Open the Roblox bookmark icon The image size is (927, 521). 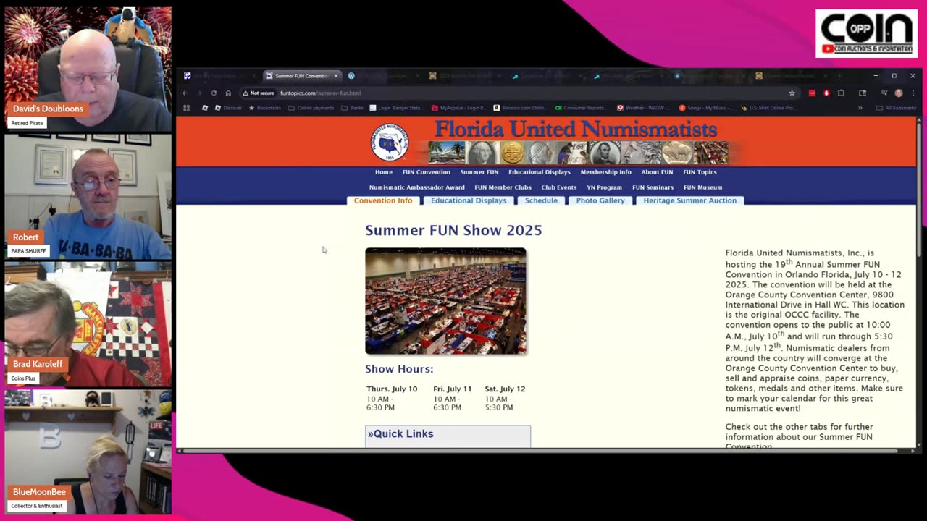point(204,108)
